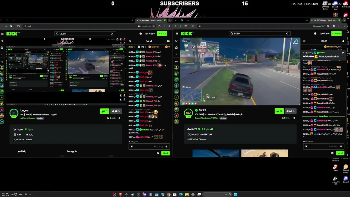The image size is (350, 197).
Task: Open the Brave desktop shortcut
Action: (x=336, y=168)
